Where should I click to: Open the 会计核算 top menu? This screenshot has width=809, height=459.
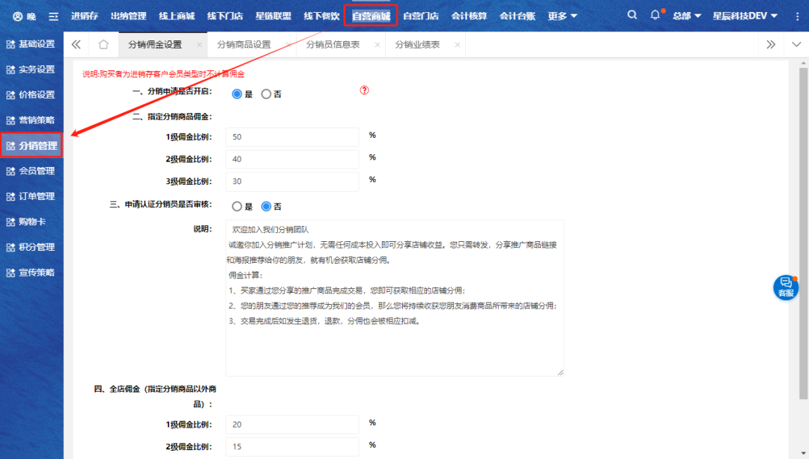[x=469, y=16]
